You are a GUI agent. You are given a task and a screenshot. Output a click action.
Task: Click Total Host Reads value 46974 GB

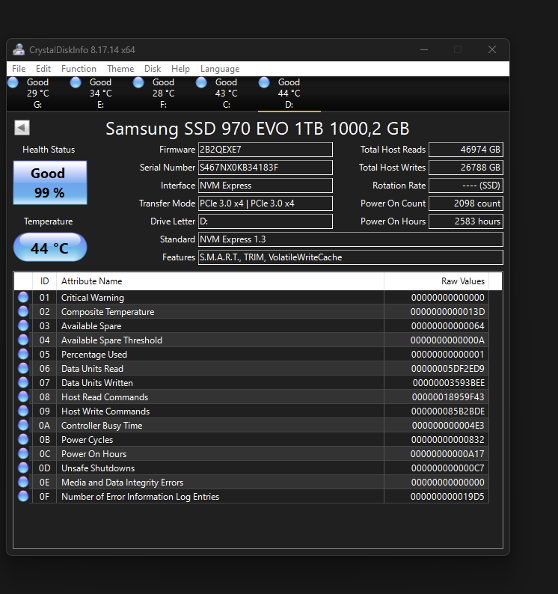point(465,150)
